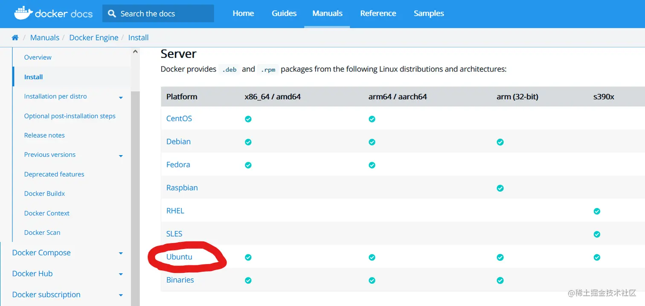The height and width of the screenshot is (306, 645).
Task: Click Debian arm 32-bit checkmark icon
Action: point(500,142)
